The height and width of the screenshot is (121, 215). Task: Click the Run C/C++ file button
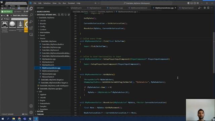(199, 8)
